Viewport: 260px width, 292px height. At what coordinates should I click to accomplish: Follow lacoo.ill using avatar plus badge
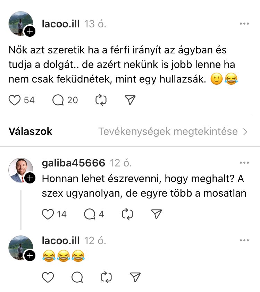coord(30,32)
